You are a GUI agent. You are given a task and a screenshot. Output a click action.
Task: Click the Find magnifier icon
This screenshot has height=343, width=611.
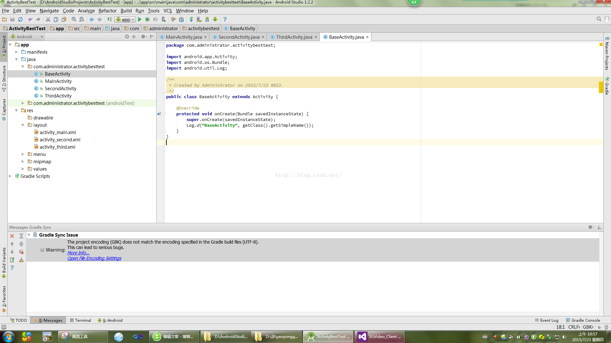(74, 19)
